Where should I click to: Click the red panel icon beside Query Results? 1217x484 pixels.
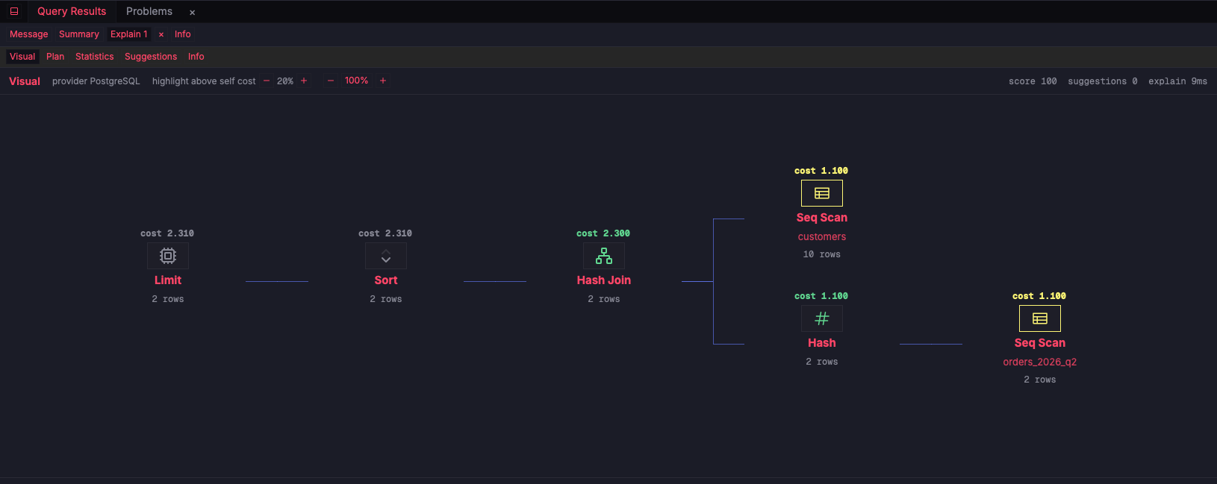(x=14, y=11)
